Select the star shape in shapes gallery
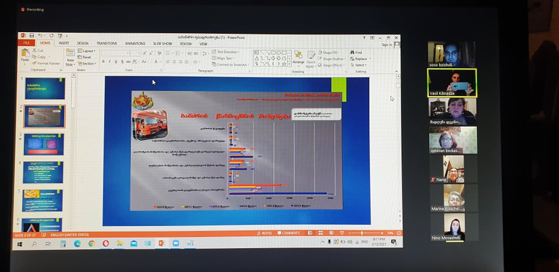Screen dimensions: 559x272 (284, 64)
